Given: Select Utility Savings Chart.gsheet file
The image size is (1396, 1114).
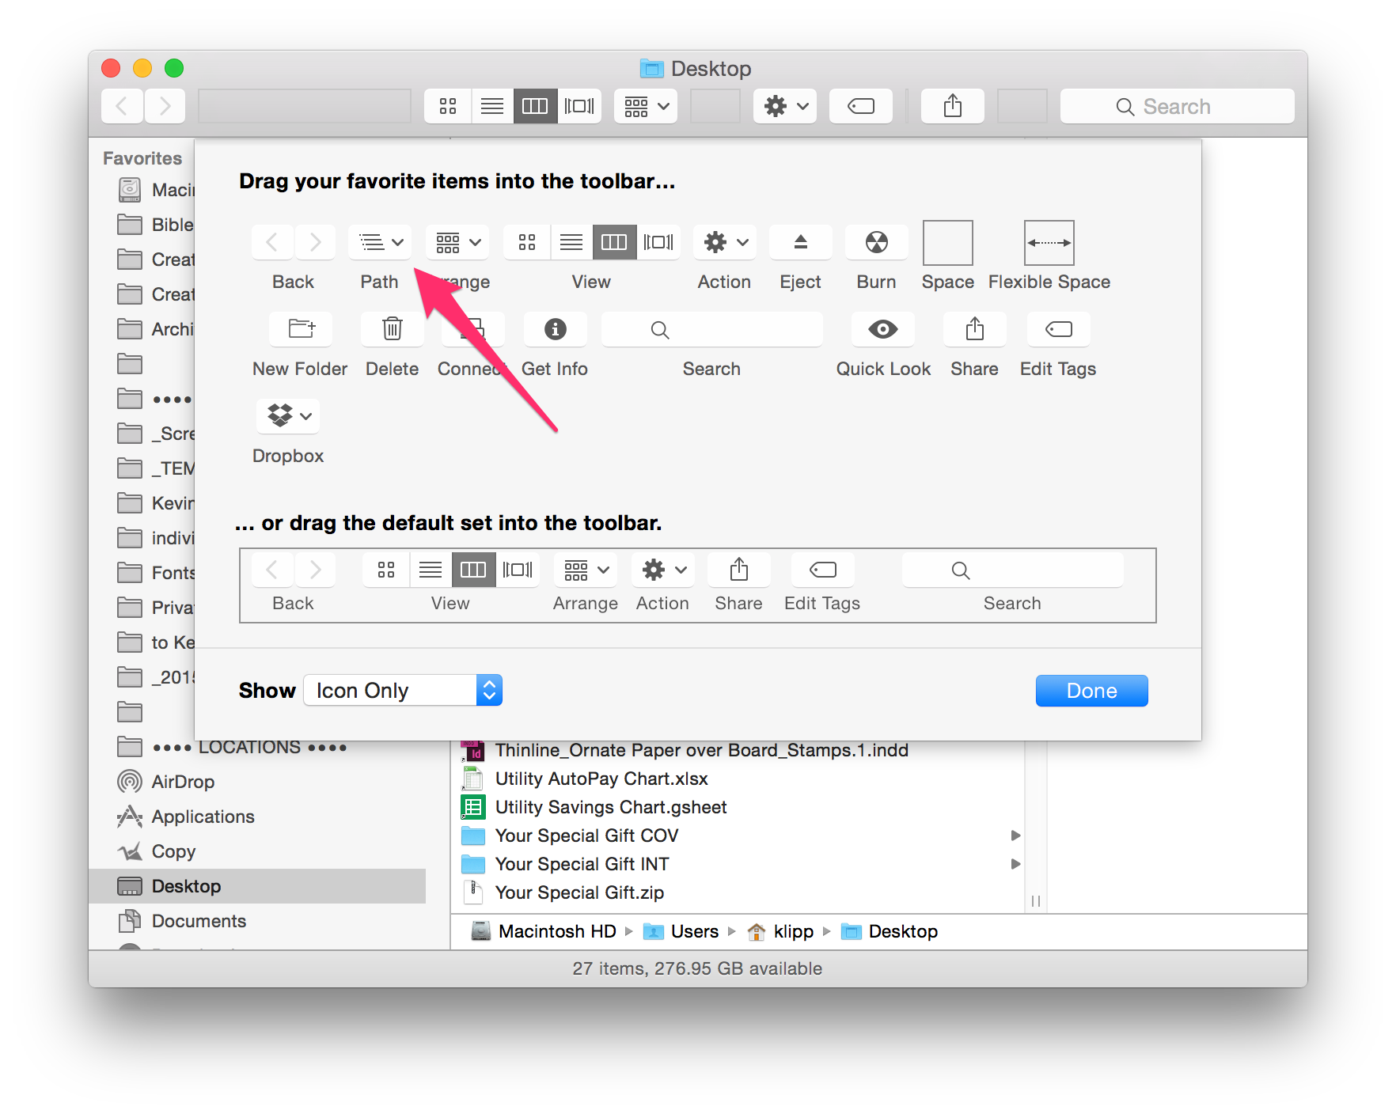Looking at the screenshot, I should pos(611,807).
